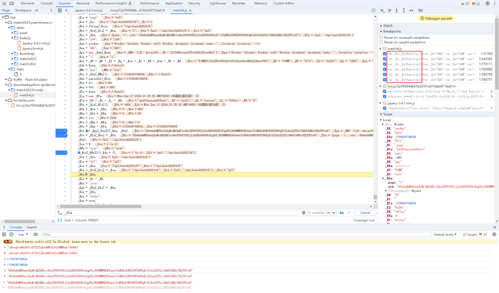Step into next function call
499x293 pixels.
click(x=397, y=10)
